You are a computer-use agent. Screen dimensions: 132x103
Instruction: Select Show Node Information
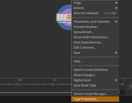[95, 37]
